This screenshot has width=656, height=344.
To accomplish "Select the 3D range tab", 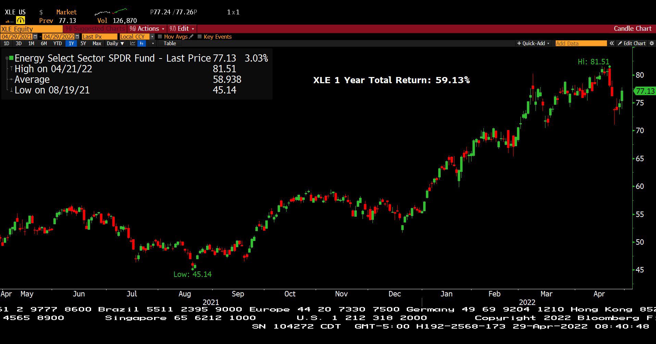I will coord(19,43).
